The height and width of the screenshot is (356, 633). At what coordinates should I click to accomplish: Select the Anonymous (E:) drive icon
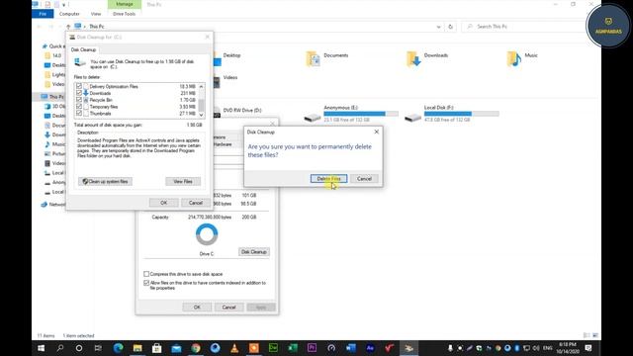[313, 118]
